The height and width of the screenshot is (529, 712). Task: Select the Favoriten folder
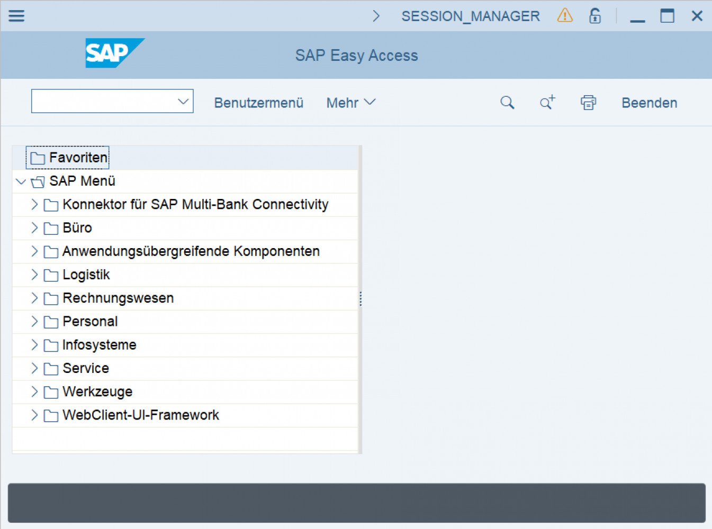[x=68, y=158]
